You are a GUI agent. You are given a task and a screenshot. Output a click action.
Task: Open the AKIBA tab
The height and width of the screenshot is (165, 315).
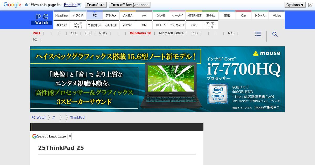pyautogui.click(x=128, y=15)
